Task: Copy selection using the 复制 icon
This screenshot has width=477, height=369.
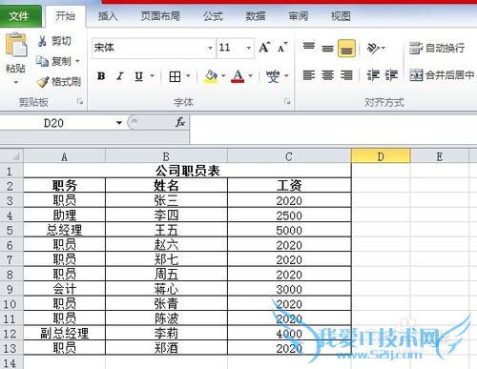Action: coord(42,61)
